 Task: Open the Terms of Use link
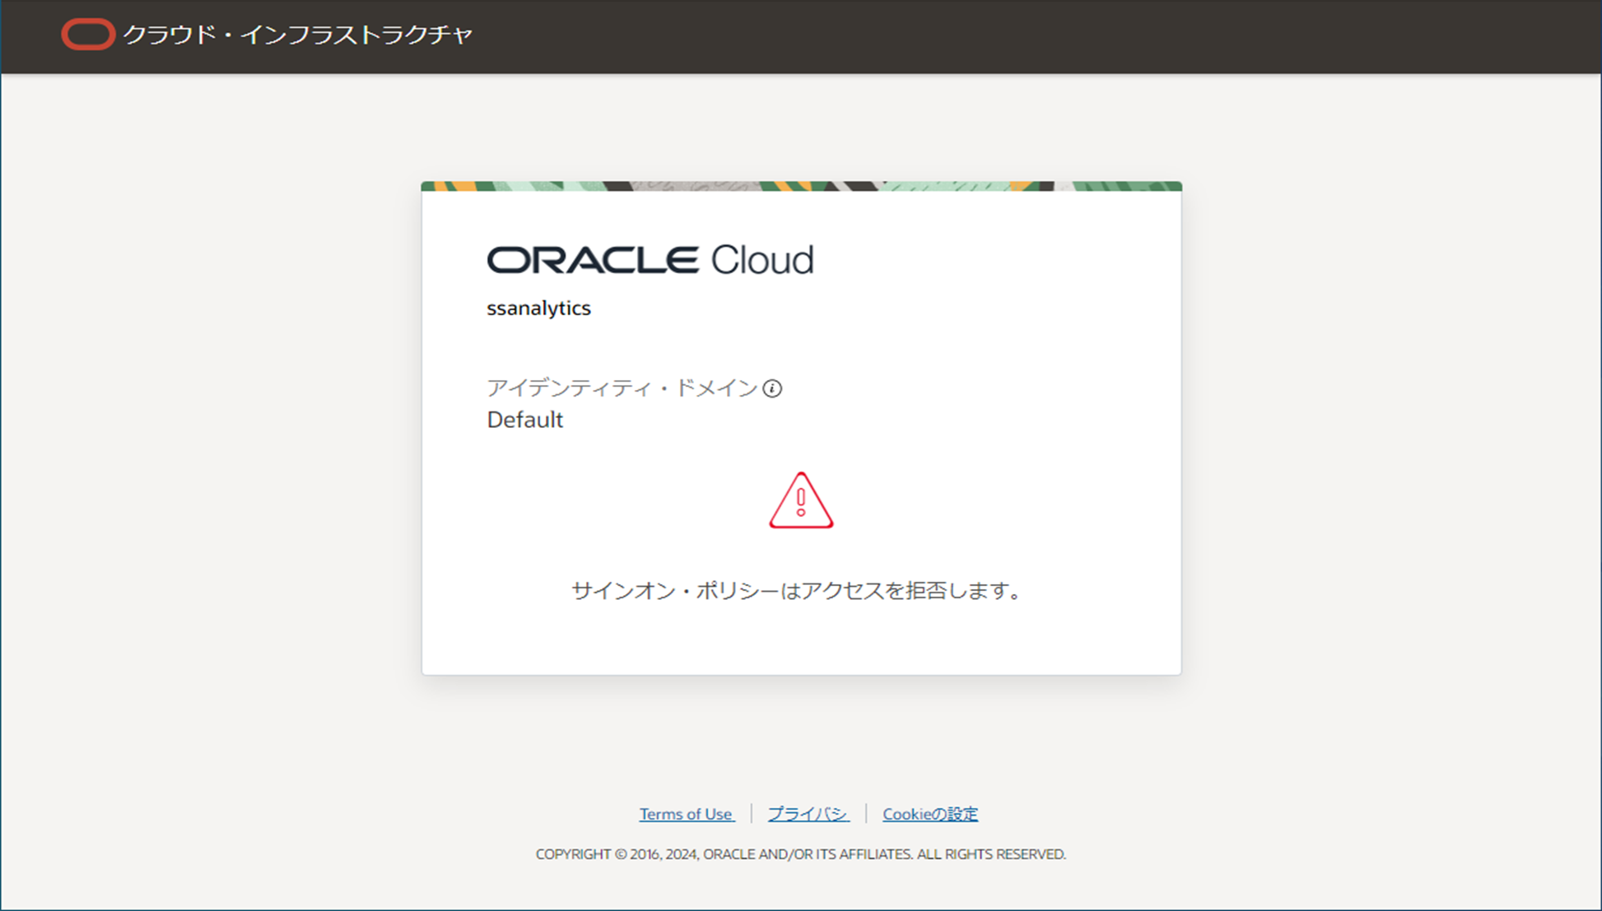(687, 814)
